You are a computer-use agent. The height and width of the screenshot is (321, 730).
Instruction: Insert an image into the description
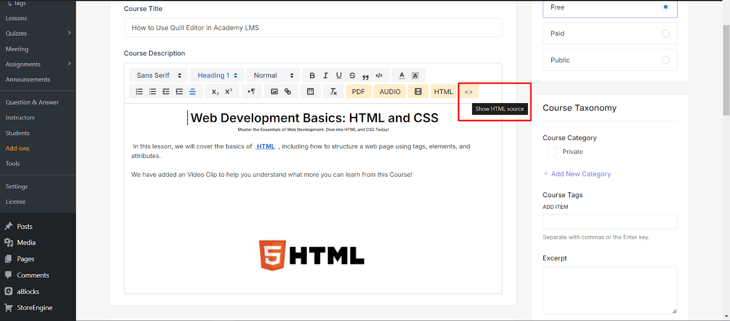tap(274, 92)
